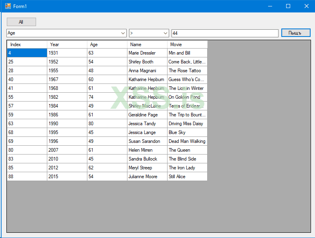Image resolution: width=315 pixels, height=238 pixels.
Task: Click year cell 1984
Action: [67, 106]
